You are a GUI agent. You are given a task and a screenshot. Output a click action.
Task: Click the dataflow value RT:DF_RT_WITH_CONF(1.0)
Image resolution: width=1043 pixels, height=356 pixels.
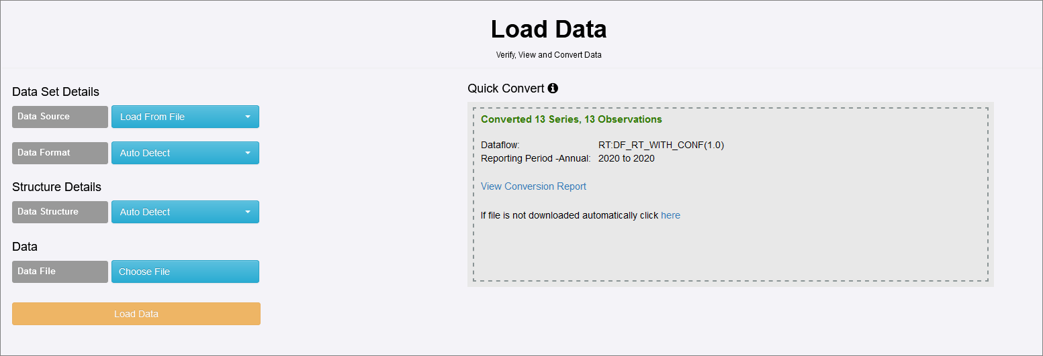661,145
